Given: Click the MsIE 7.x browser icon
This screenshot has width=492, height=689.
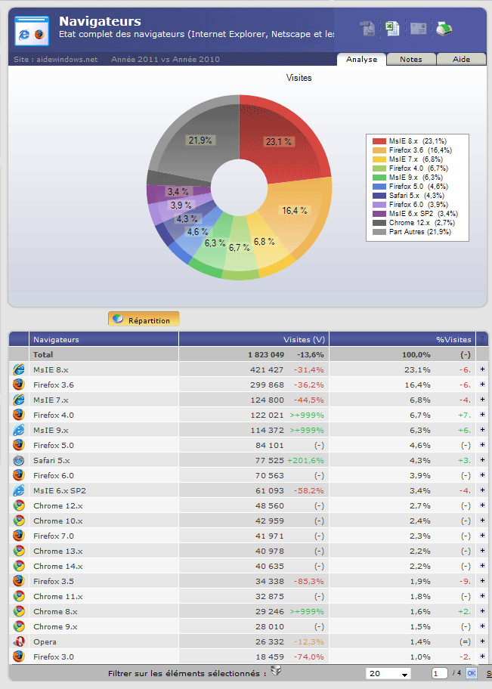Looking at the screenshot, I should pos(18,400).
